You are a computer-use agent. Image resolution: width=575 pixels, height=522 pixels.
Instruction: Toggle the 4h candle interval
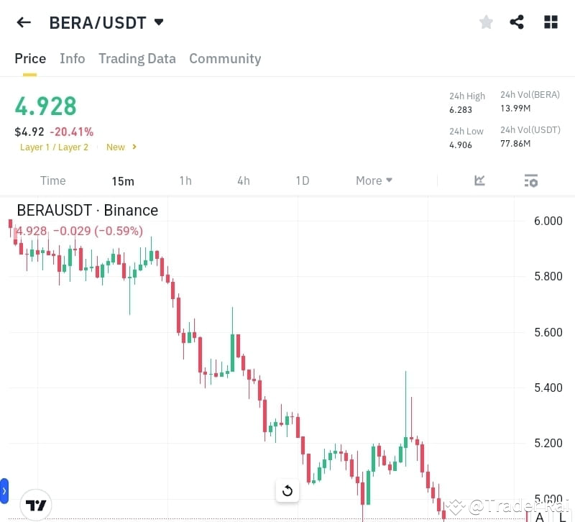[x=243, y=180]
